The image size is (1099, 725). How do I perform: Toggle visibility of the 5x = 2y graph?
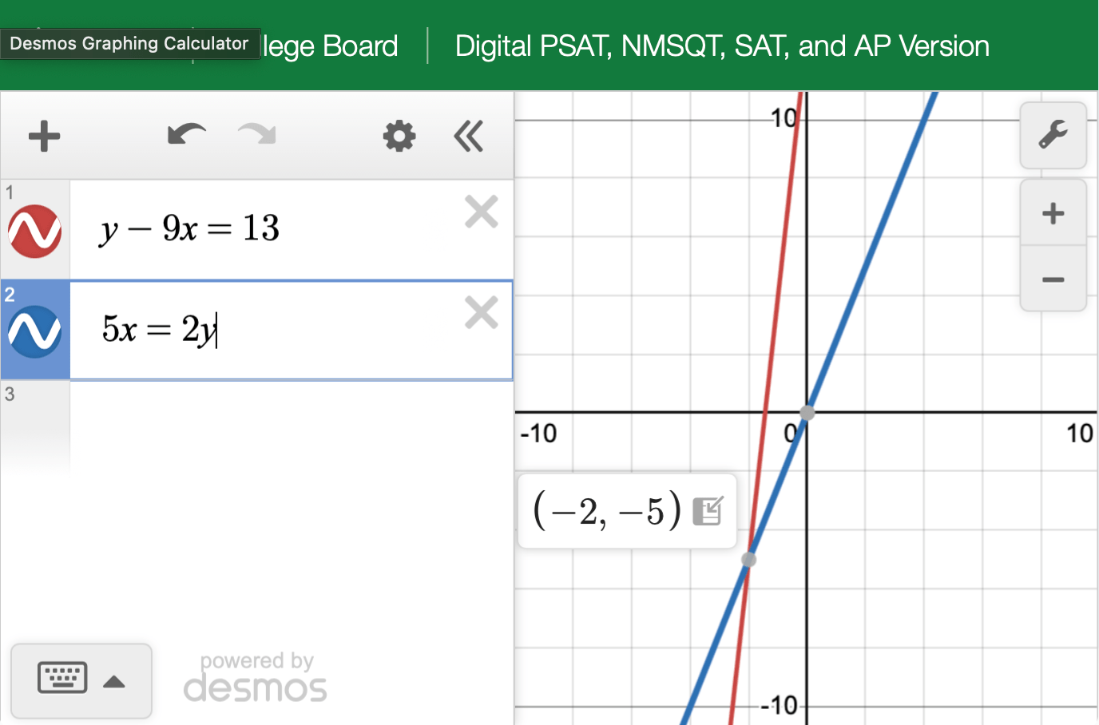(34, 330)
